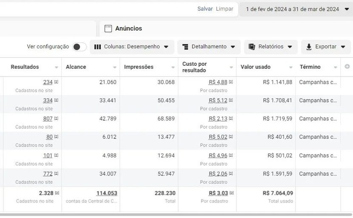This screenshot has height=218, width=353.
Task: Toggle the Ver configuração switch
Action: click(80, 47)
